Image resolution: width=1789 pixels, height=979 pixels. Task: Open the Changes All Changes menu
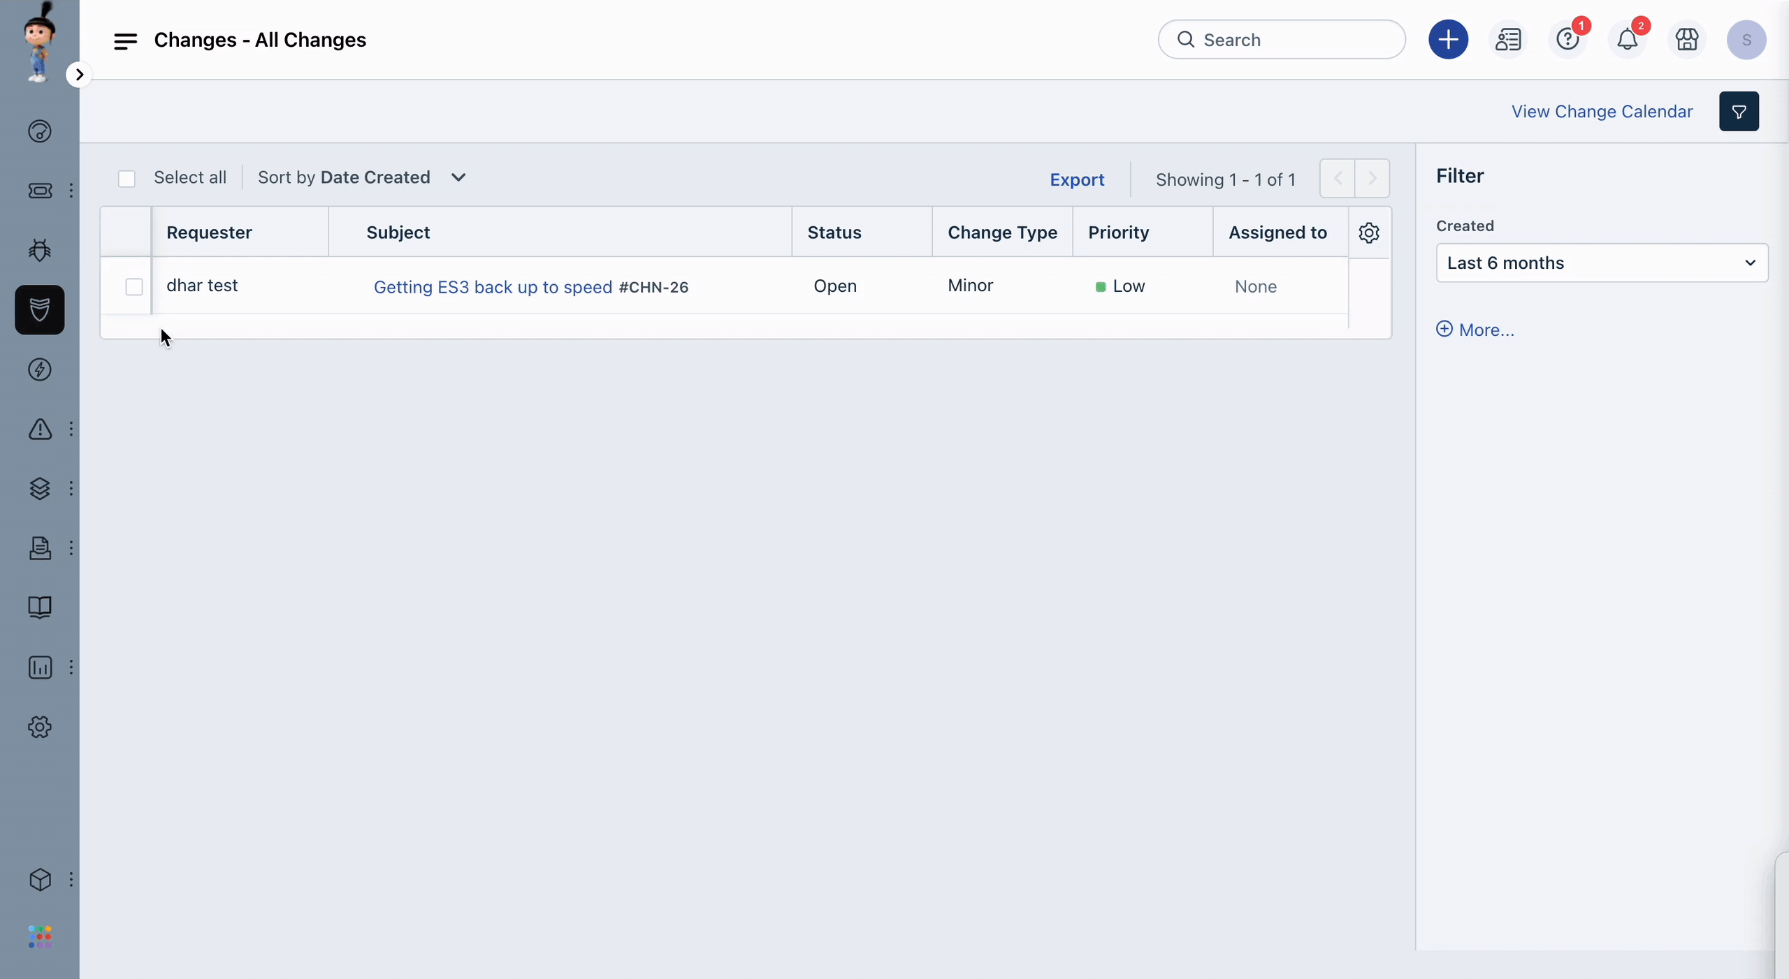[x=126, y=38]
